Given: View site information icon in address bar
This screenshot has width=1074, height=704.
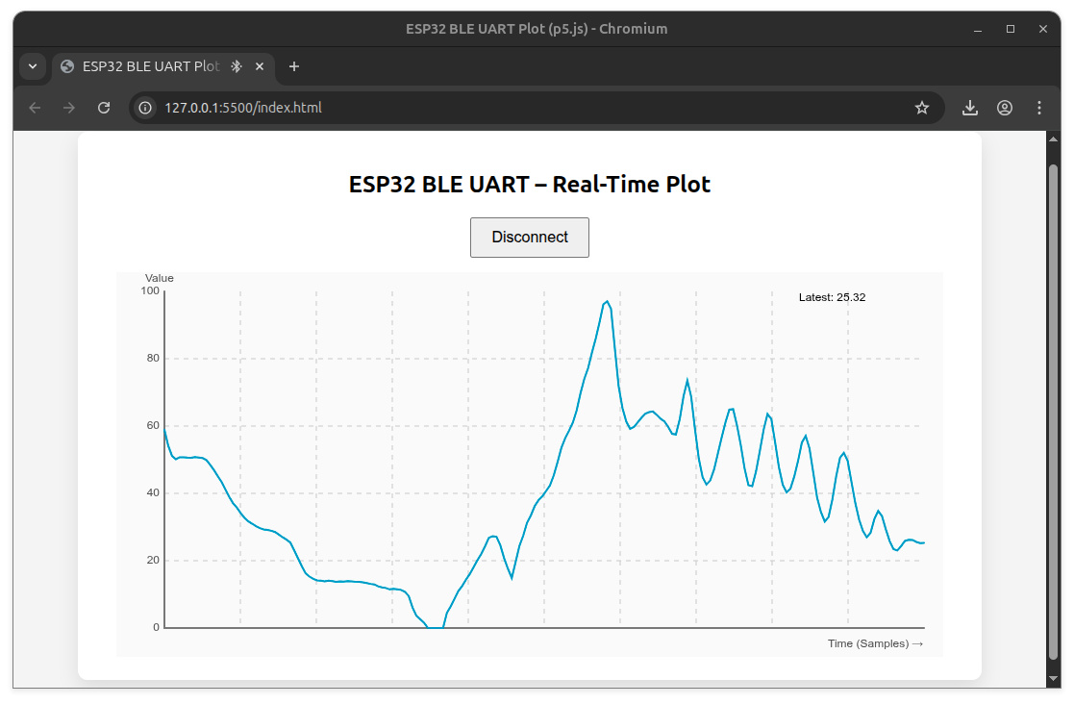Looking at the screenshot, I should click(146, 108).
